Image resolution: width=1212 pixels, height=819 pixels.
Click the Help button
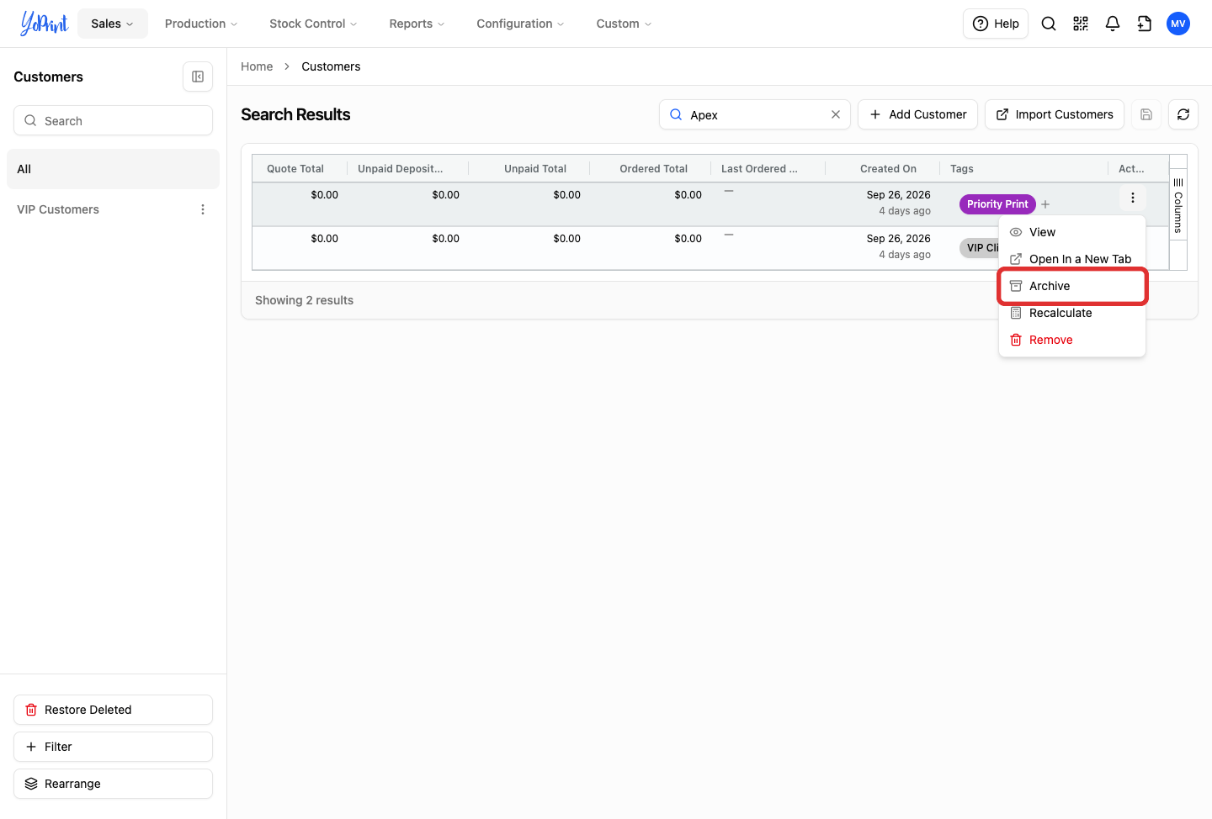[996, 24]
